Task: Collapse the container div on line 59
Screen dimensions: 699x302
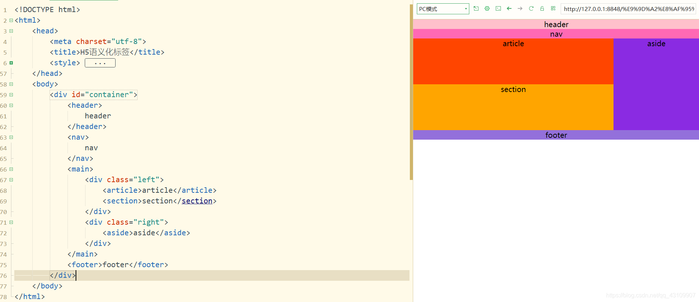Action: click(x=11, y=95)
